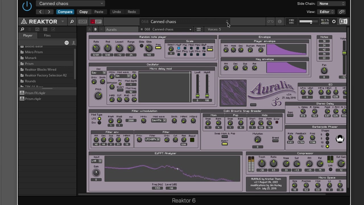Open the LP2+BP4 filter type dropdown

coord(152,140)
